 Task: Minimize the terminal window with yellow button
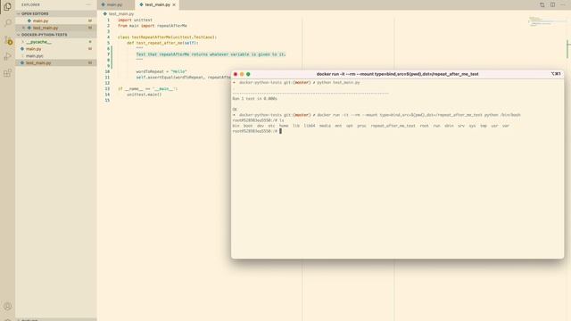coord(242,74)
